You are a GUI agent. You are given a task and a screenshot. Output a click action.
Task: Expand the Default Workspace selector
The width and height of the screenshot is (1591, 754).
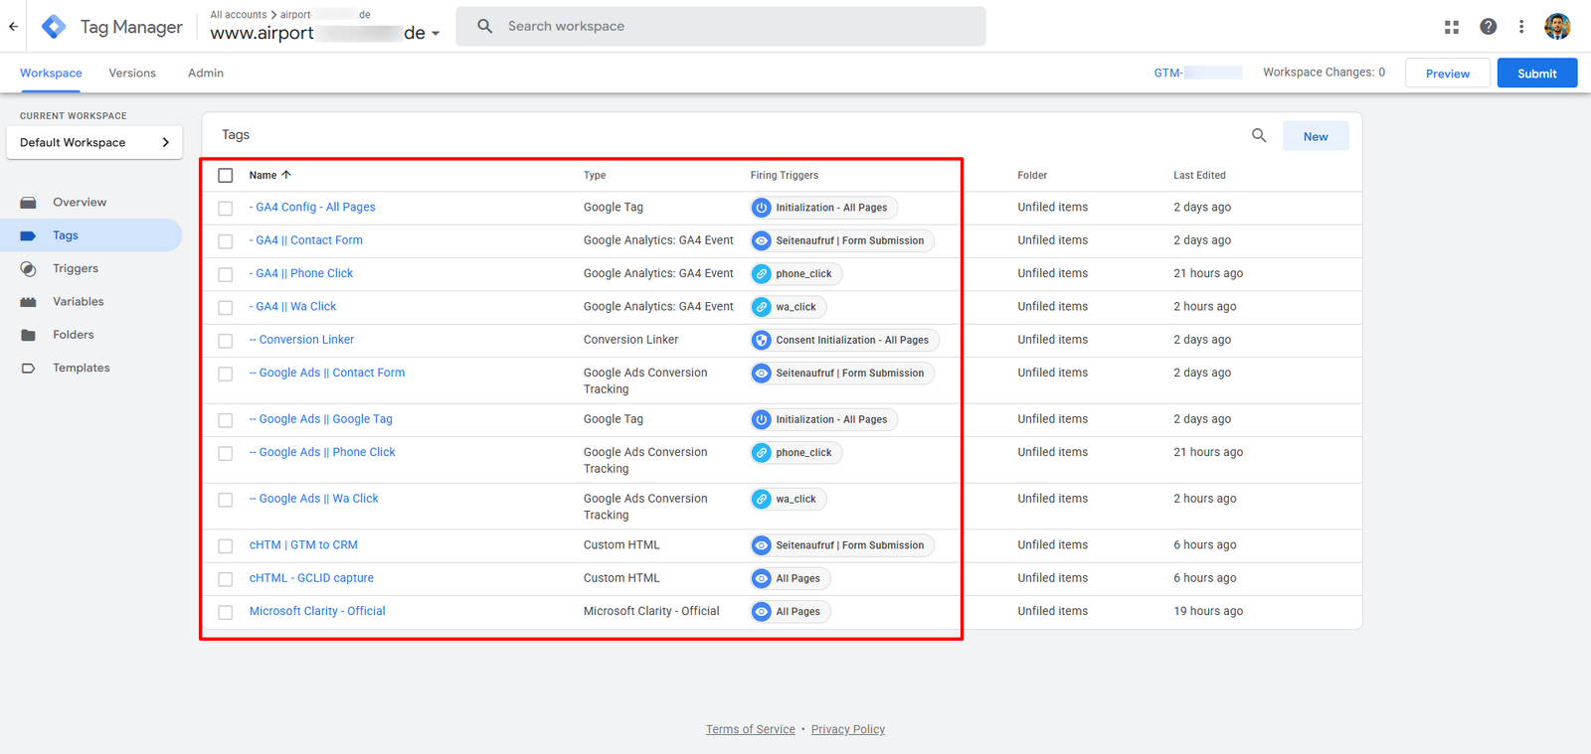94,142
